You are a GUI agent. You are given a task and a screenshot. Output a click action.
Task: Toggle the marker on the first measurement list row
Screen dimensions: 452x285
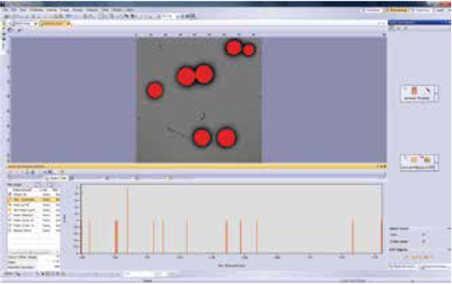click(x=10, y=195)
